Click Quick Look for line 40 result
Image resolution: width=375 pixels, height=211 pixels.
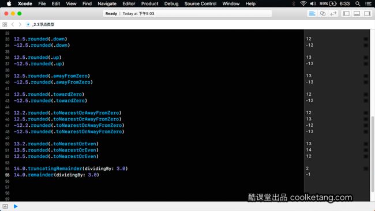366,82
